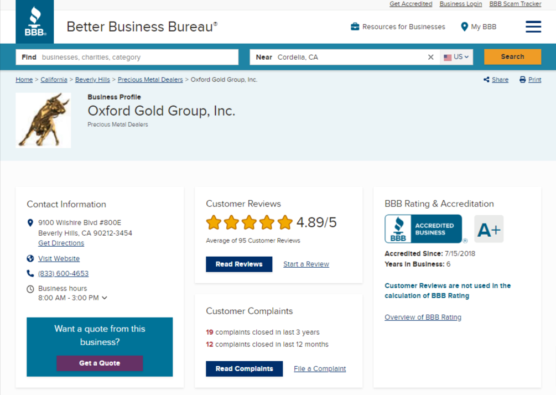Viewport: 556px width, 395px height.
Task: Go to Beverly Hills breadcrumb
Action: click(92, 80)
